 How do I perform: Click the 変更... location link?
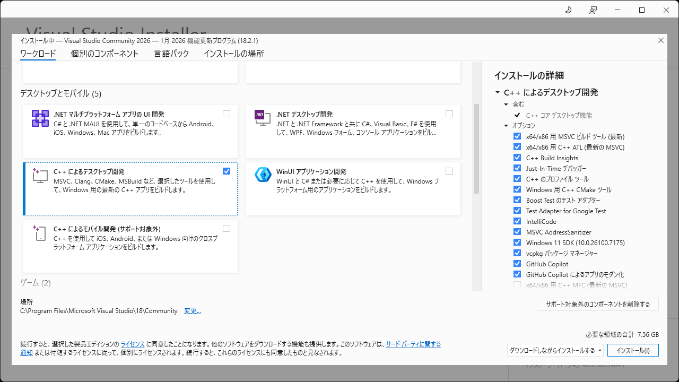[192, 311]
